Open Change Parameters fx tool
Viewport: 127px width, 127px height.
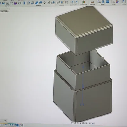pos(49,3)
